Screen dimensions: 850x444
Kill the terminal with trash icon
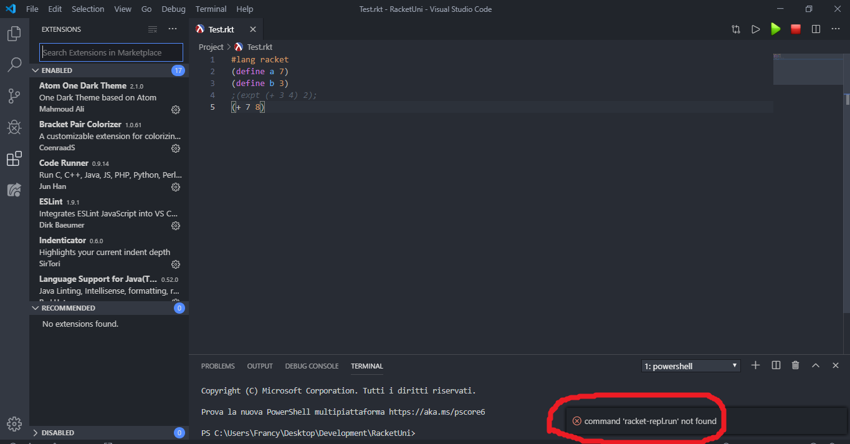[x=795, y=365]
